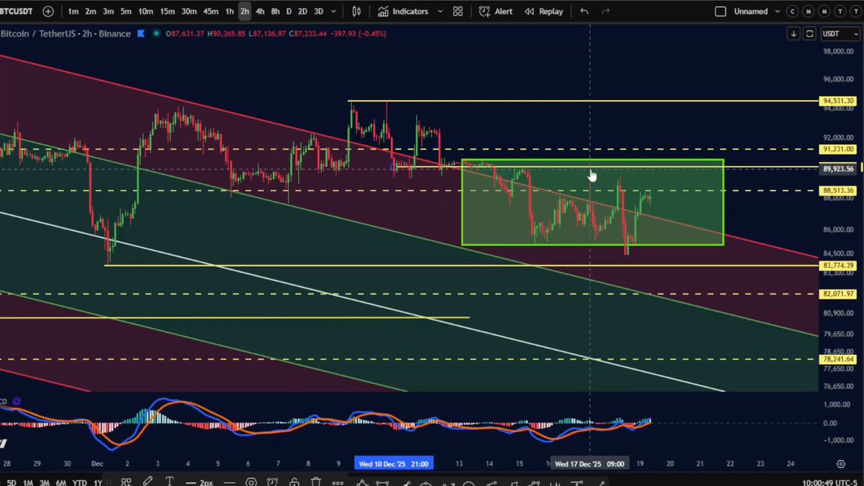Toggle the auto-fit icon beside USDT
The width and height of the screenshot is (864, 486).
(x=810, y=34)
